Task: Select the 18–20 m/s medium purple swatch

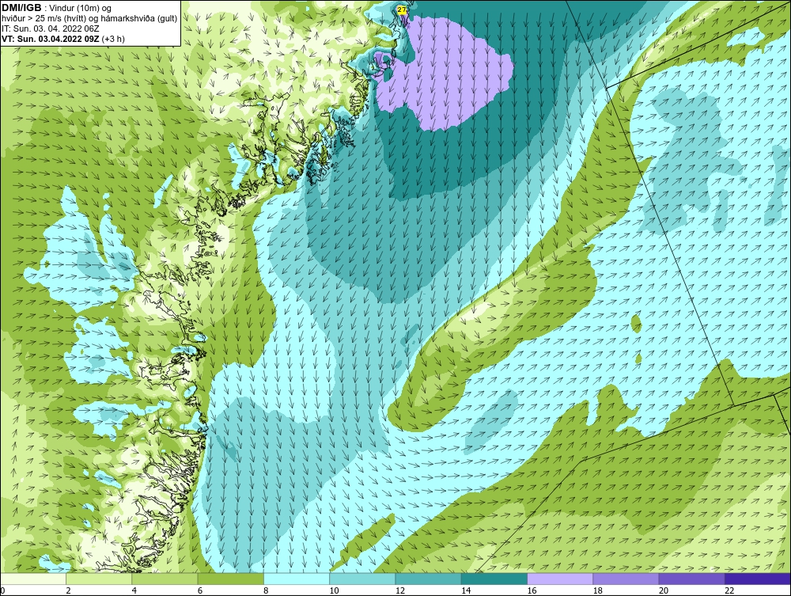Action: (626, 579)
